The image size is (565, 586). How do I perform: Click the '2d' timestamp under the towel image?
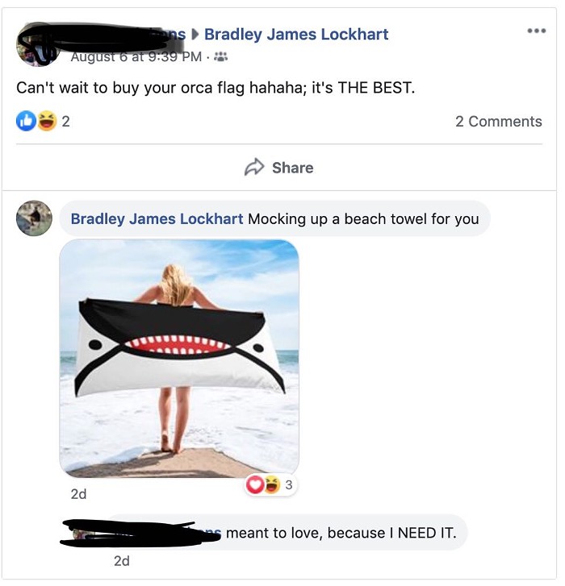point(78,494)
